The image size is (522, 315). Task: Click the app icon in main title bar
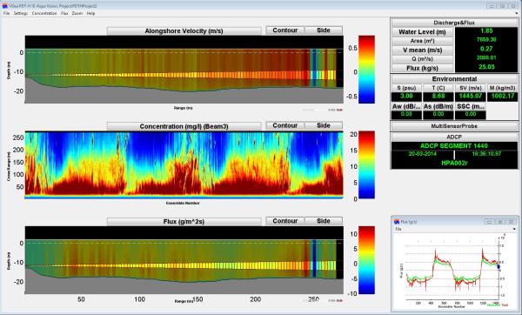pyautogui.click(x=4, y=6)
